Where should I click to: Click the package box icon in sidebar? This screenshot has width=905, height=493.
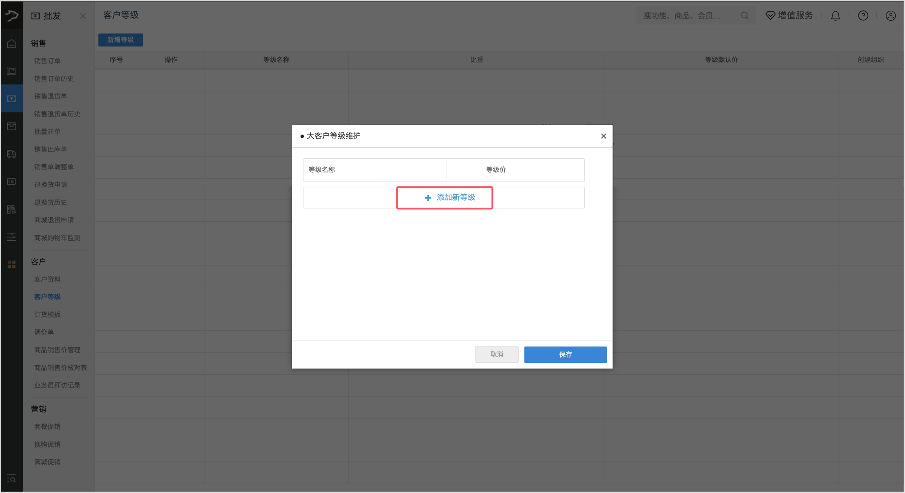(12, 126)
